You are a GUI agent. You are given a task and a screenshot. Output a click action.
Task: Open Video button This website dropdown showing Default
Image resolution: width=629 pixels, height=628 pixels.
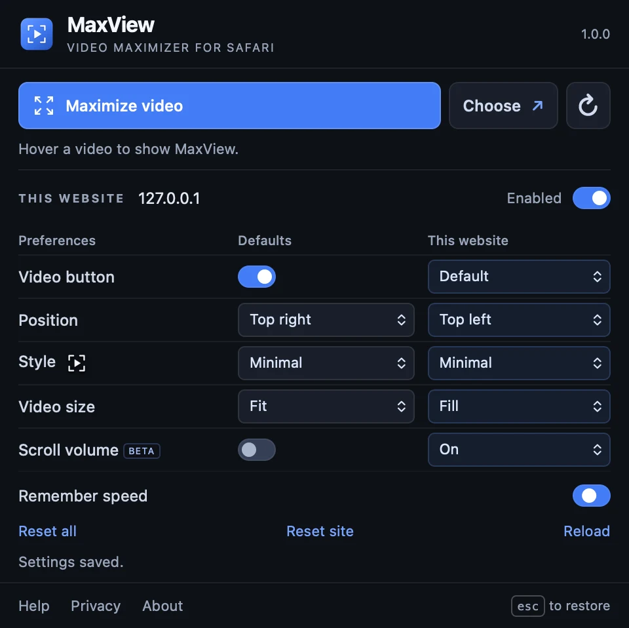[x=519, y=277]
